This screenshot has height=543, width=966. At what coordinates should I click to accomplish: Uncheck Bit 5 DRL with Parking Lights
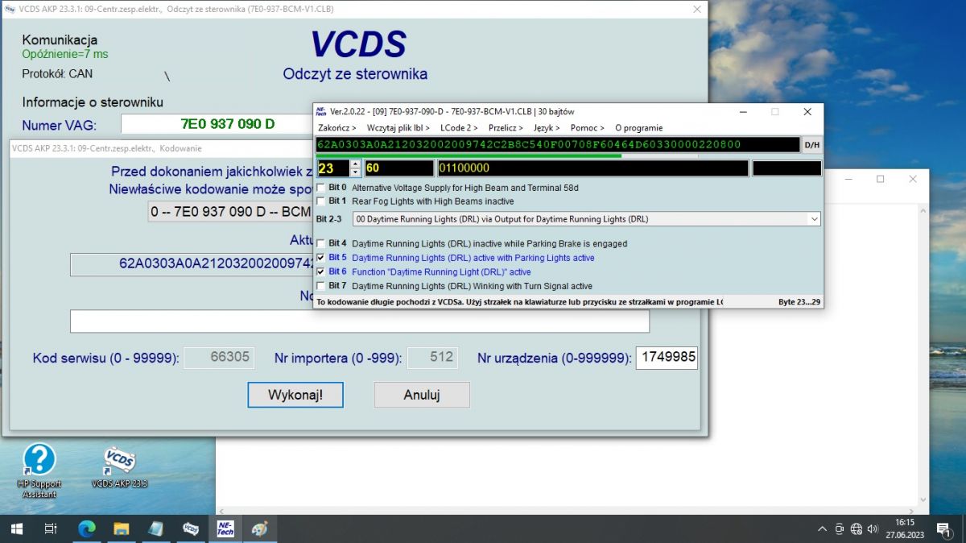coord(321,258)
